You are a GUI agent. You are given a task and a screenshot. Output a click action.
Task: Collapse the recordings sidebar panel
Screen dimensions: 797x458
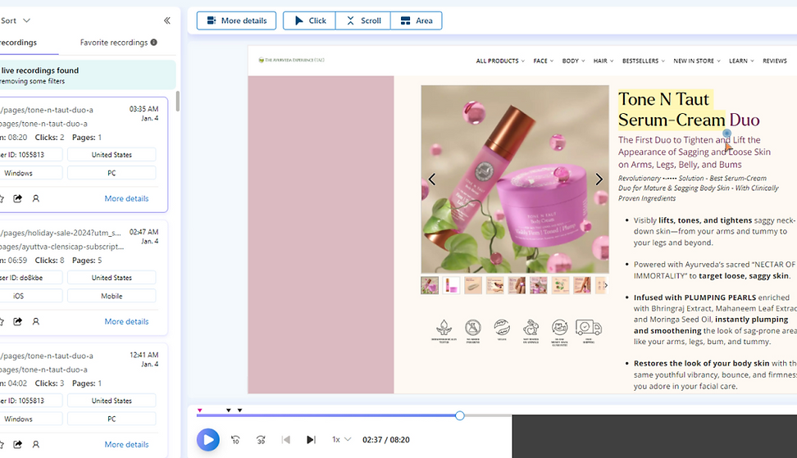click(166, 20)
